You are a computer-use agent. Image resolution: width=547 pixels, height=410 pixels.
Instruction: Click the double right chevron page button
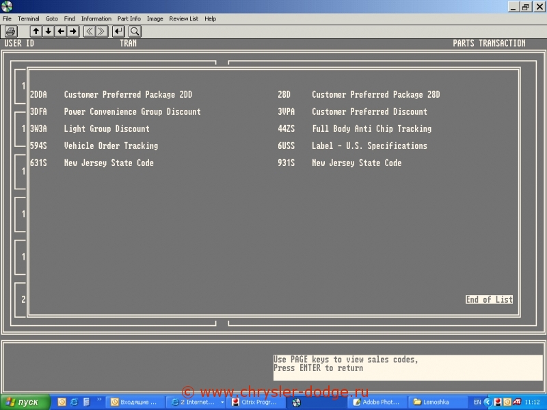[x=101, y=31]
